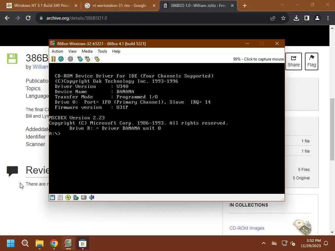Click the Share button on archive.org page
This screenshot has width=335, height=251.
293,61
